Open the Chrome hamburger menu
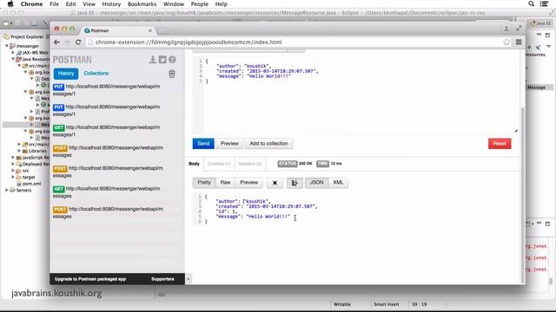The image size is (556, 312). (x=519, y=42)
